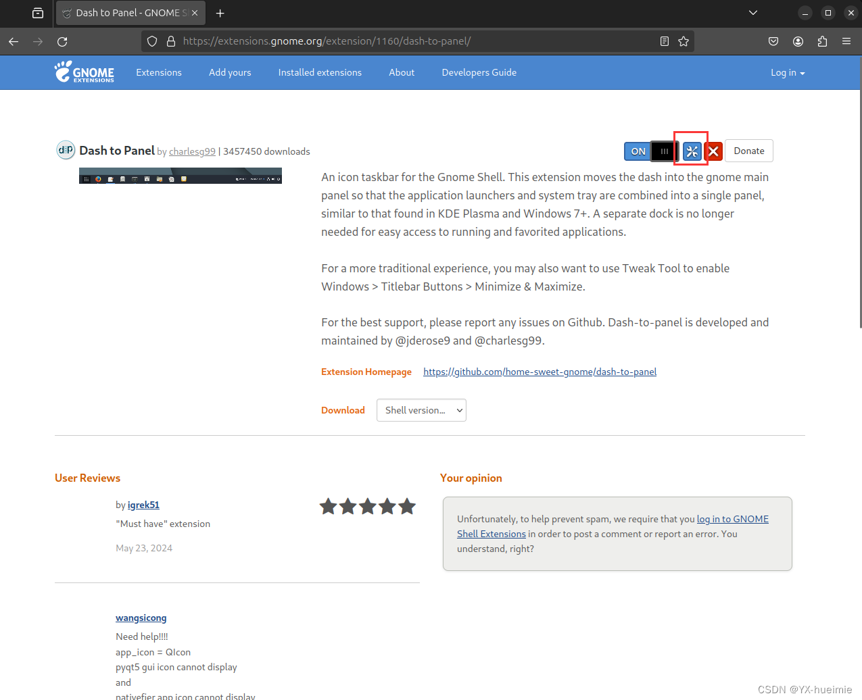This screenshot has height=700, width=862.
Task: Bookmark this page with star icon
Action: tap(684, 41)
